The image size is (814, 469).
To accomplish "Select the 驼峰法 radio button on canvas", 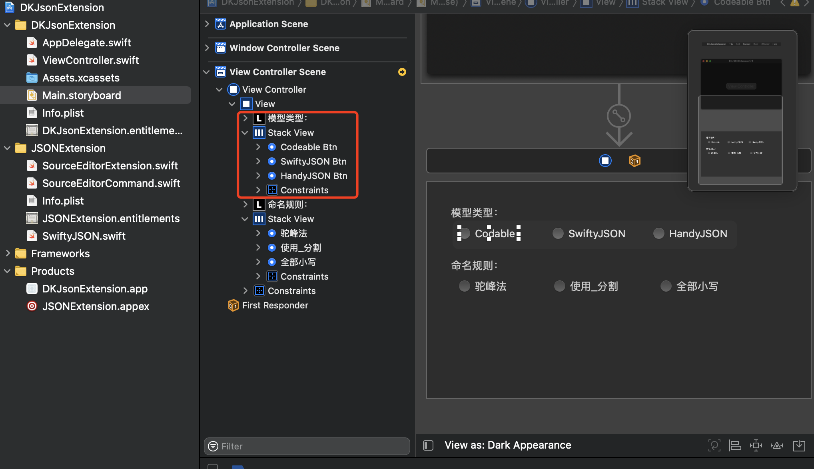I will [x=464, y=286].
